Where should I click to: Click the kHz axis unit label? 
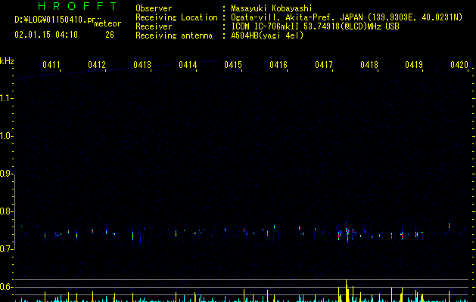click(7, 61)
